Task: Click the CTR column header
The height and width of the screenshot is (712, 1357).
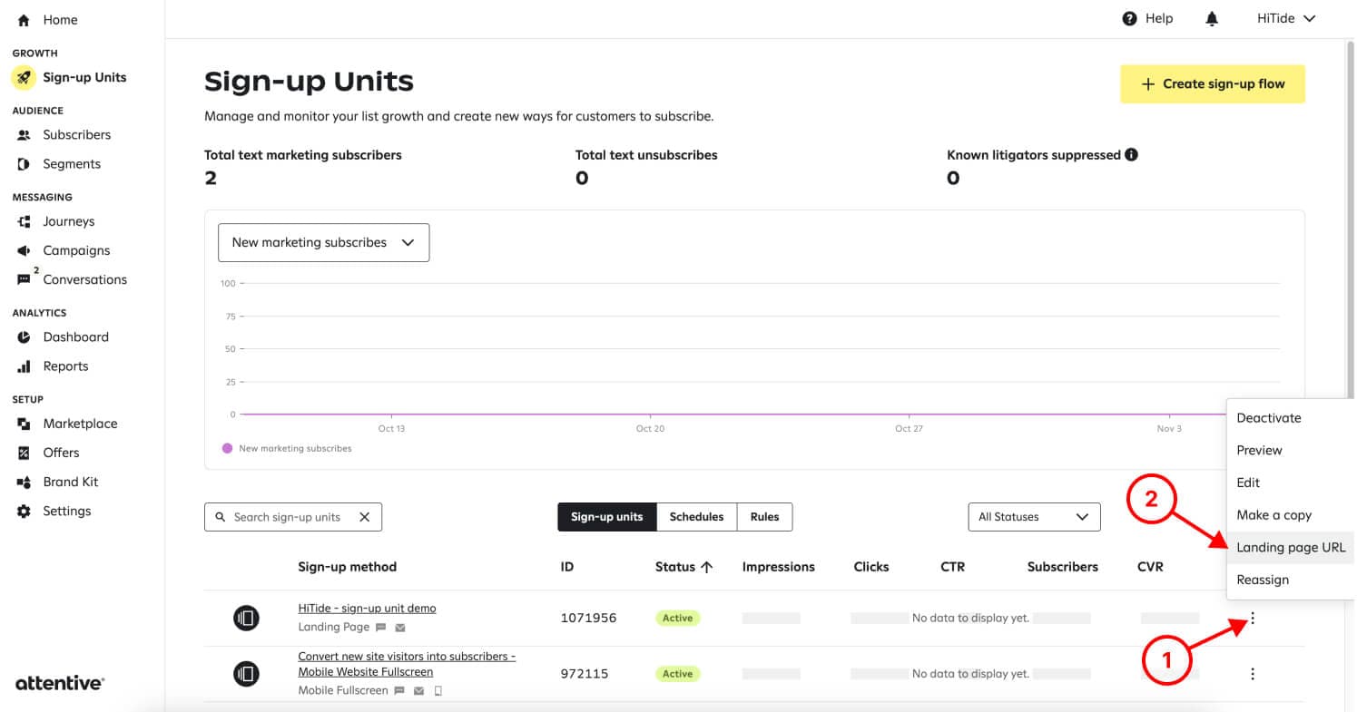Action: 952,566
